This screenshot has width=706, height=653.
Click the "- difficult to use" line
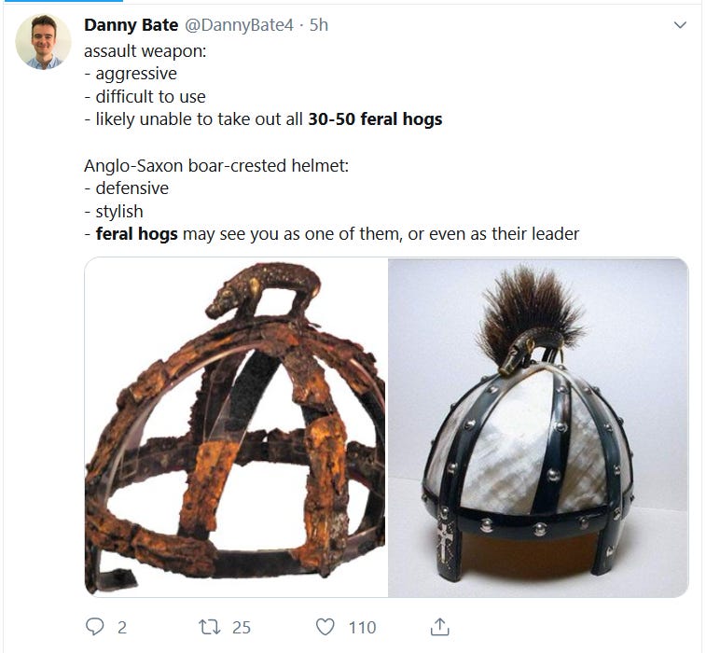click(x=145, y=96)
